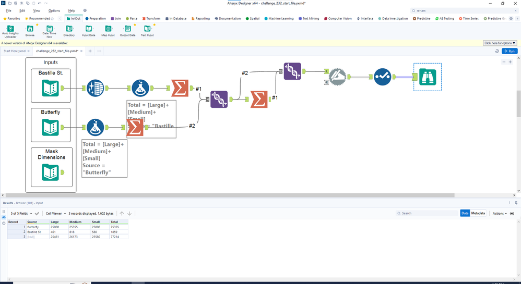Image resolution: width=521 pixels, height=284 pixels.
Task: Select the Bastille St. input node
Action: [51, 88]
